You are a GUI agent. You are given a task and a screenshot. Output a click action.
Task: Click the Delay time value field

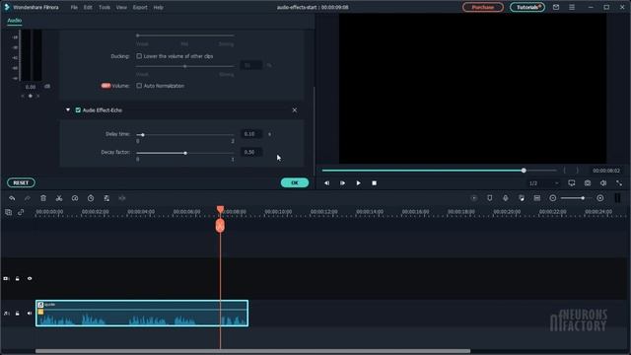pyautogui.click(x=251, y=134)
